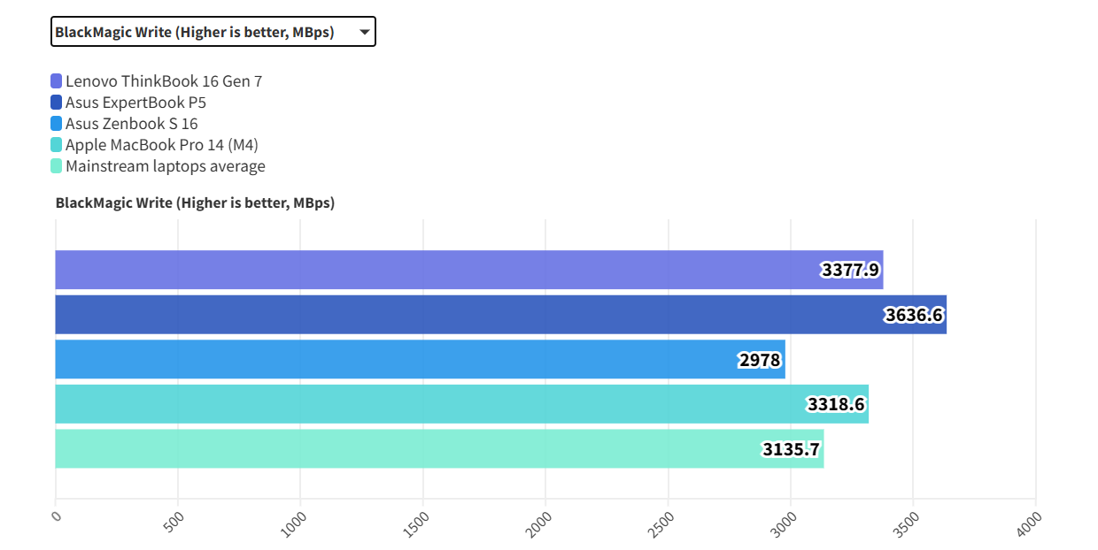Click the Apple MacBook Pro 14 legend swatch
The image size is (1098, 550).
click(57, 145)
